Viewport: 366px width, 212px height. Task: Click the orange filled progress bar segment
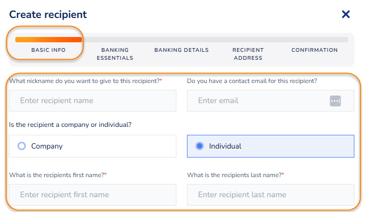tap(49, 40)
